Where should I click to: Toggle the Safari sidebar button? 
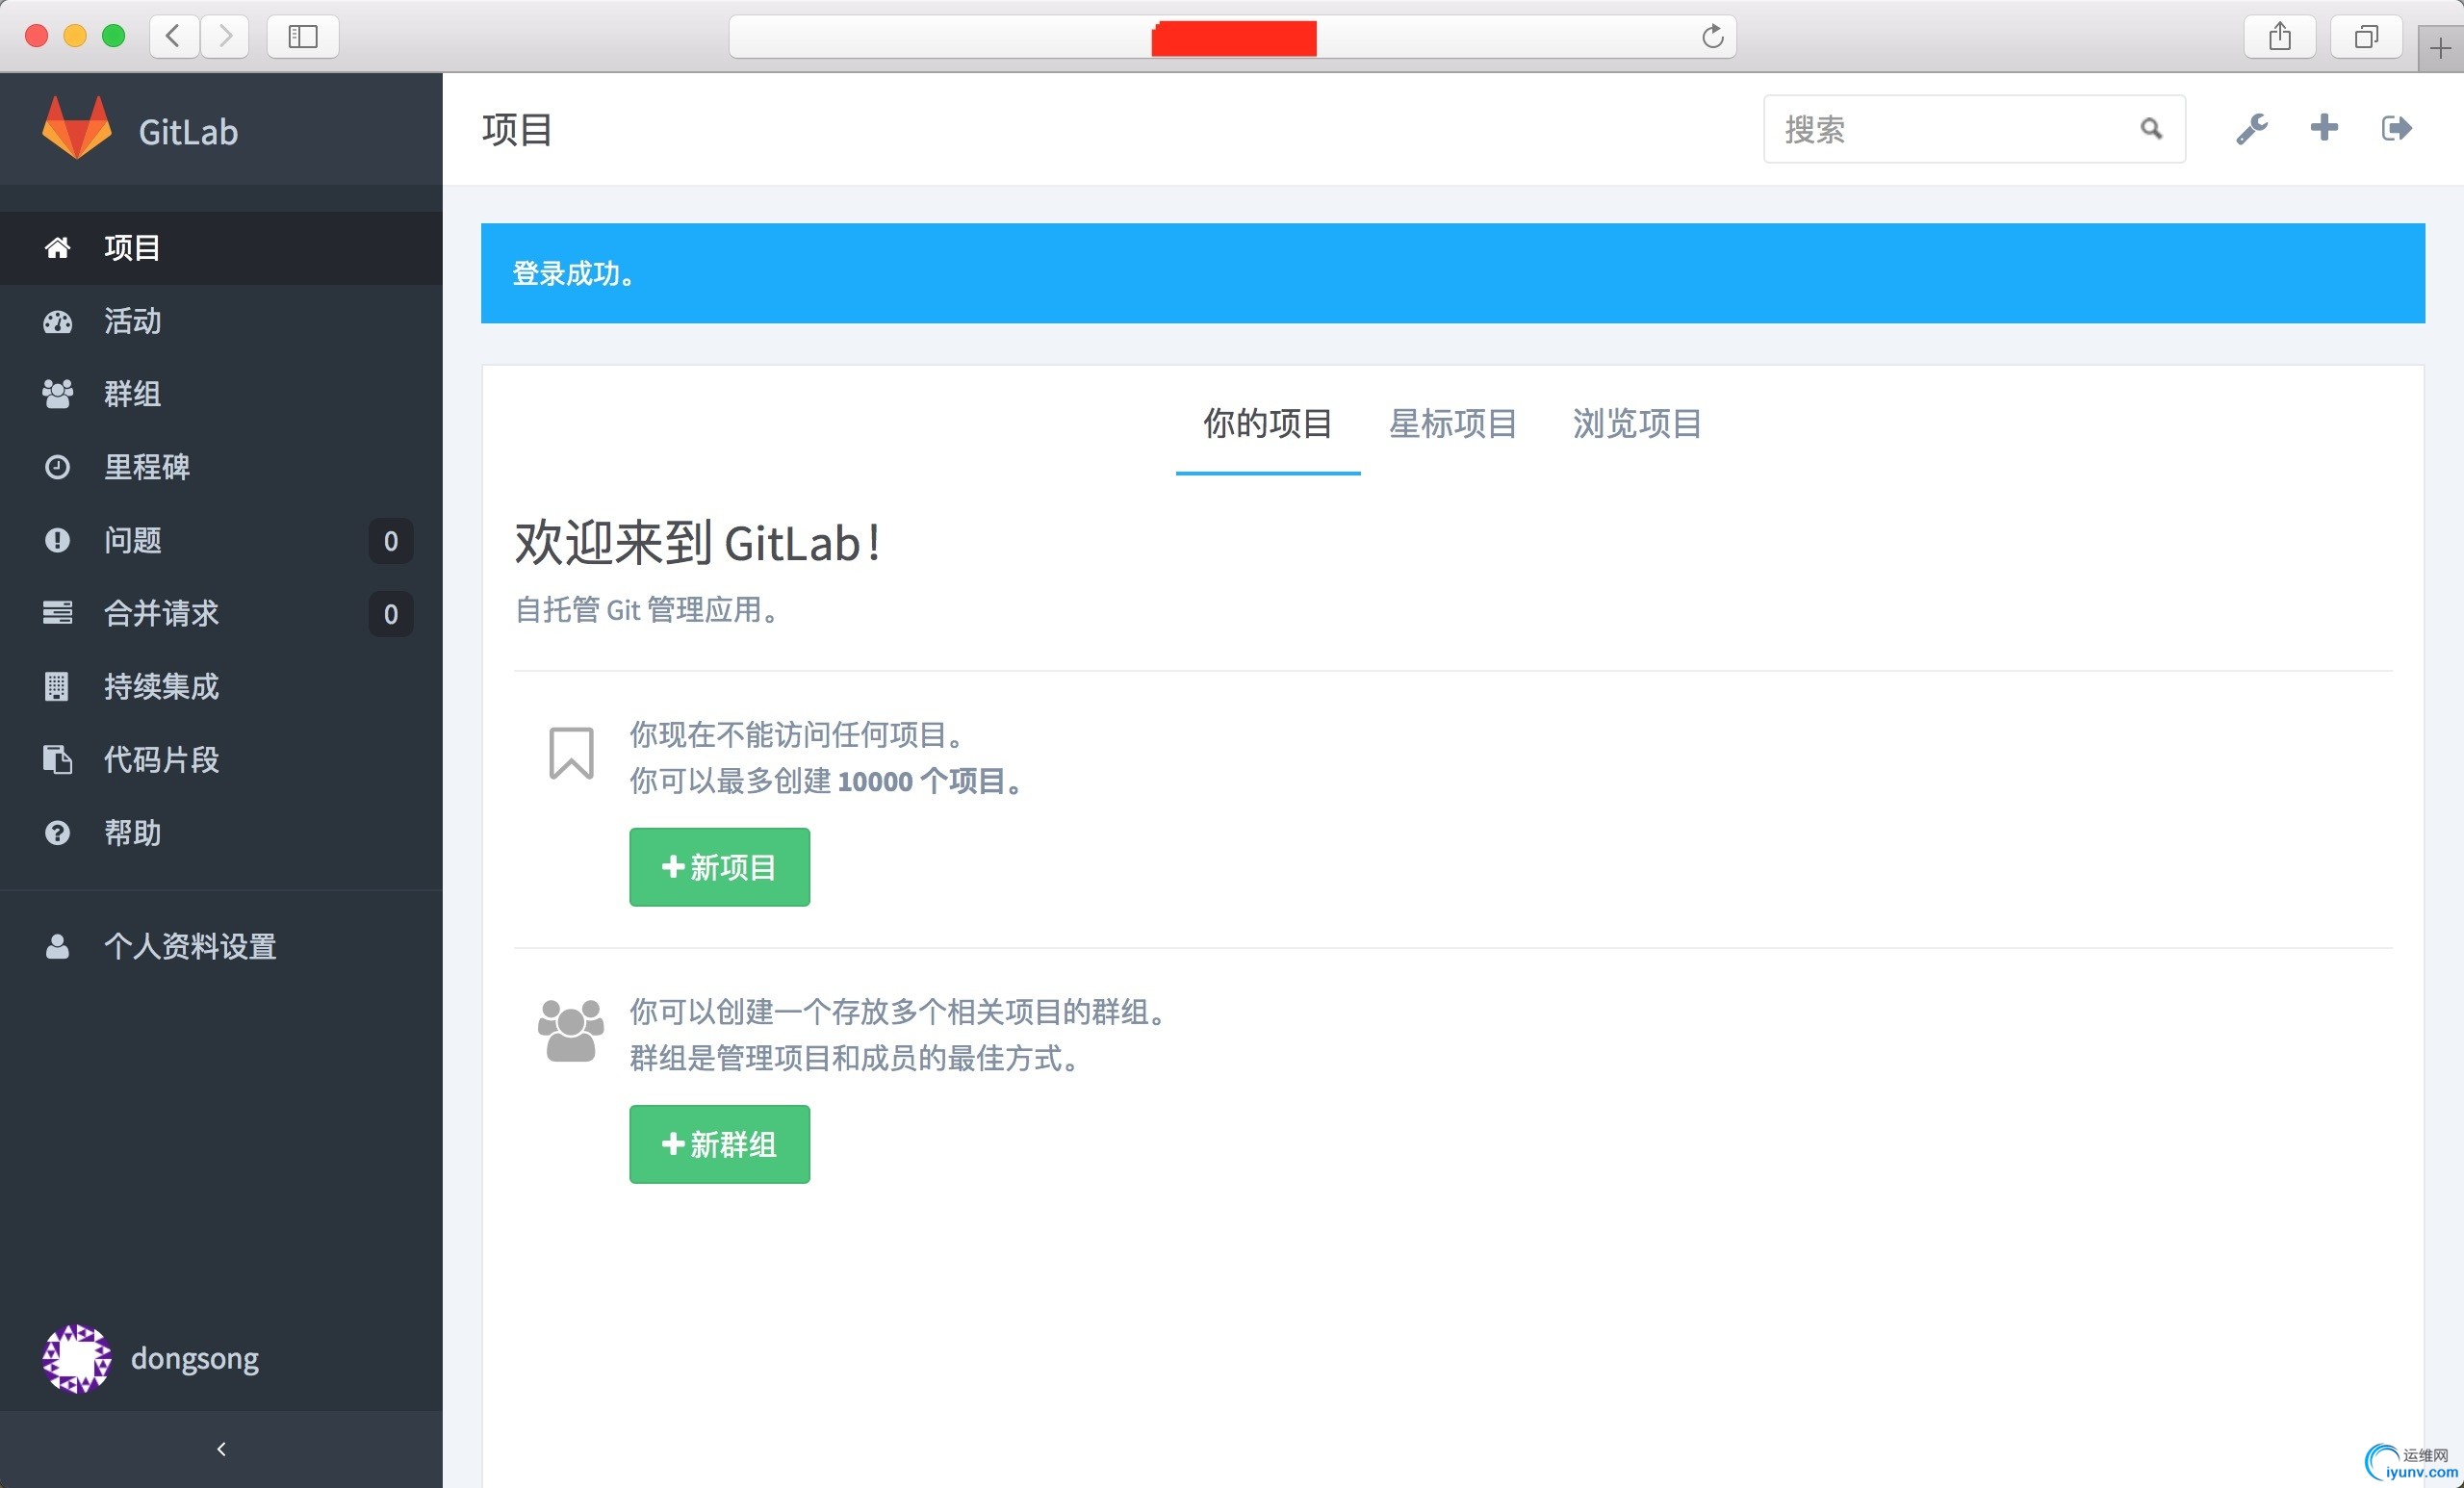[302, 37]
